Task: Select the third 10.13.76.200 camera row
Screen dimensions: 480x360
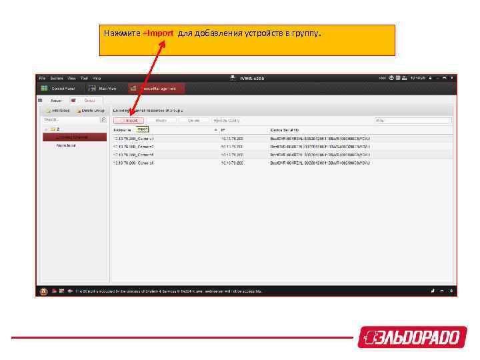Action: [282, 155]
